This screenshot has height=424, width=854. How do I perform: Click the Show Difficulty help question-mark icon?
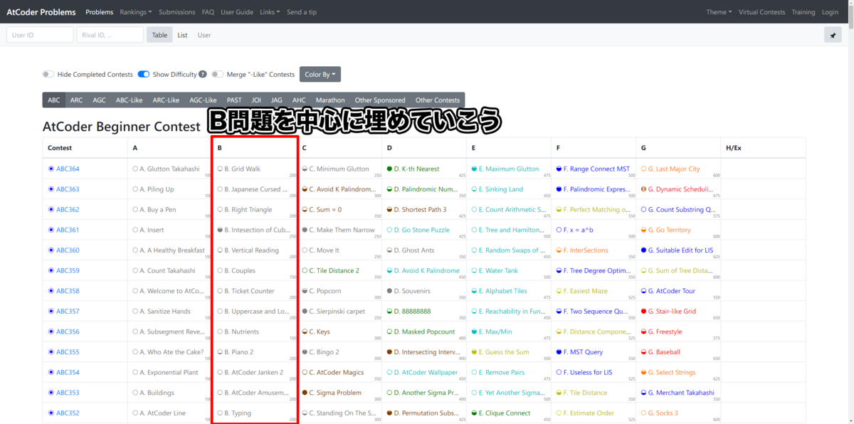(x=203, y=74)
